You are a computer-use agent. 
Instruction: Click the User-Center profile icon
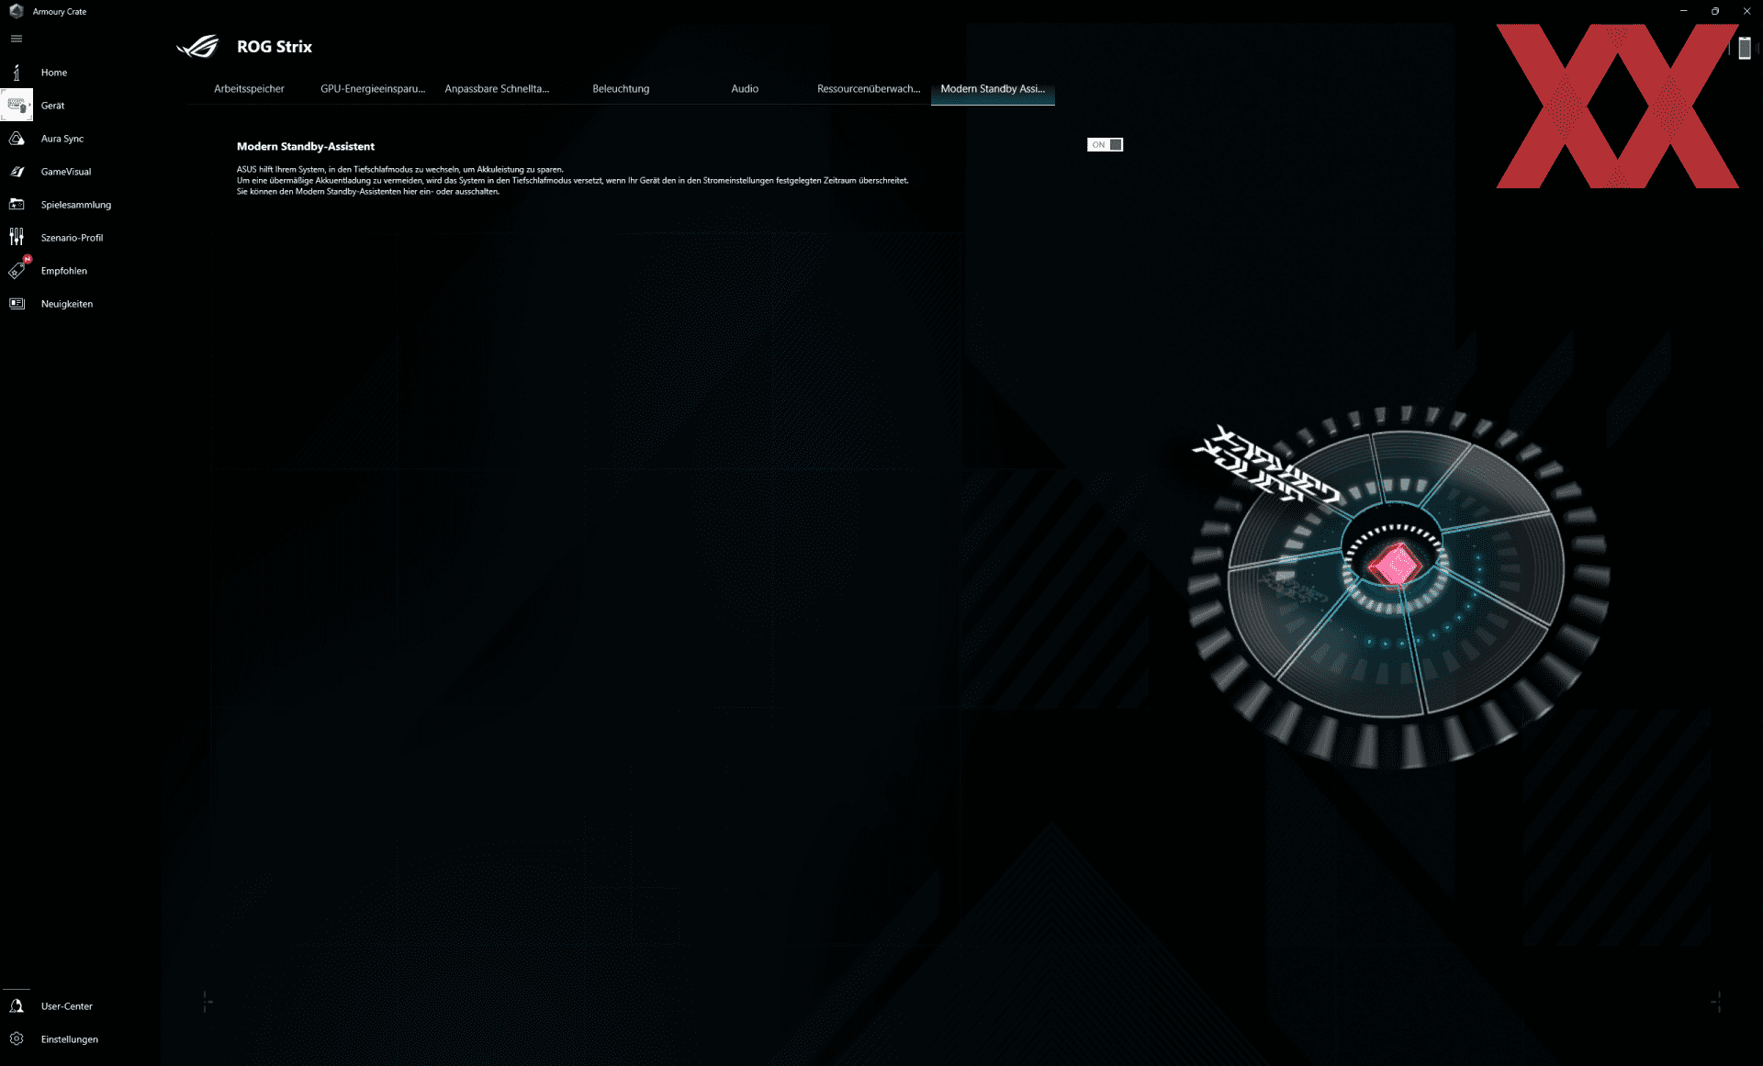pos(17,1006)
